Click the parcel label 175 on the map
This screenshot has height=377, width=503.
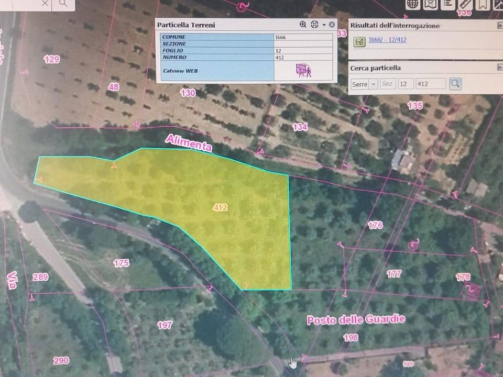pyautogui.click(x=121, y=263)
